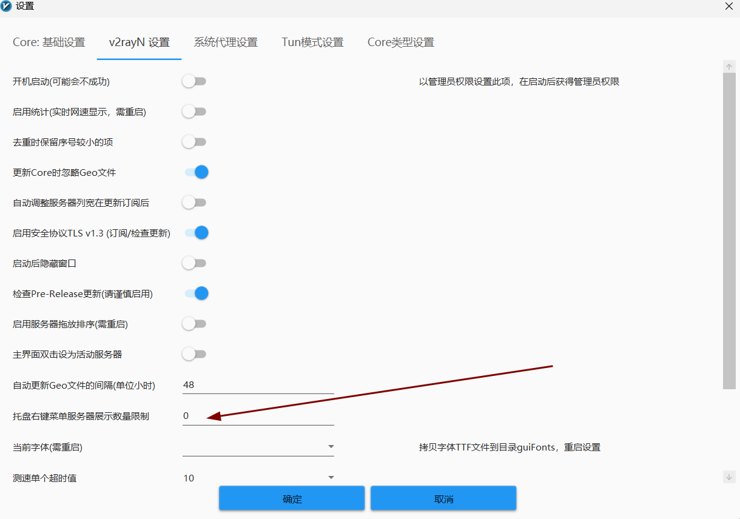Click the 取消 button
The image size is (740, 519).
[x=443, y=498]
